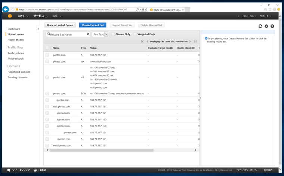Click the browser reload icon in address bar
Screen dimensions: 284x176
click(x=146, y=9)
